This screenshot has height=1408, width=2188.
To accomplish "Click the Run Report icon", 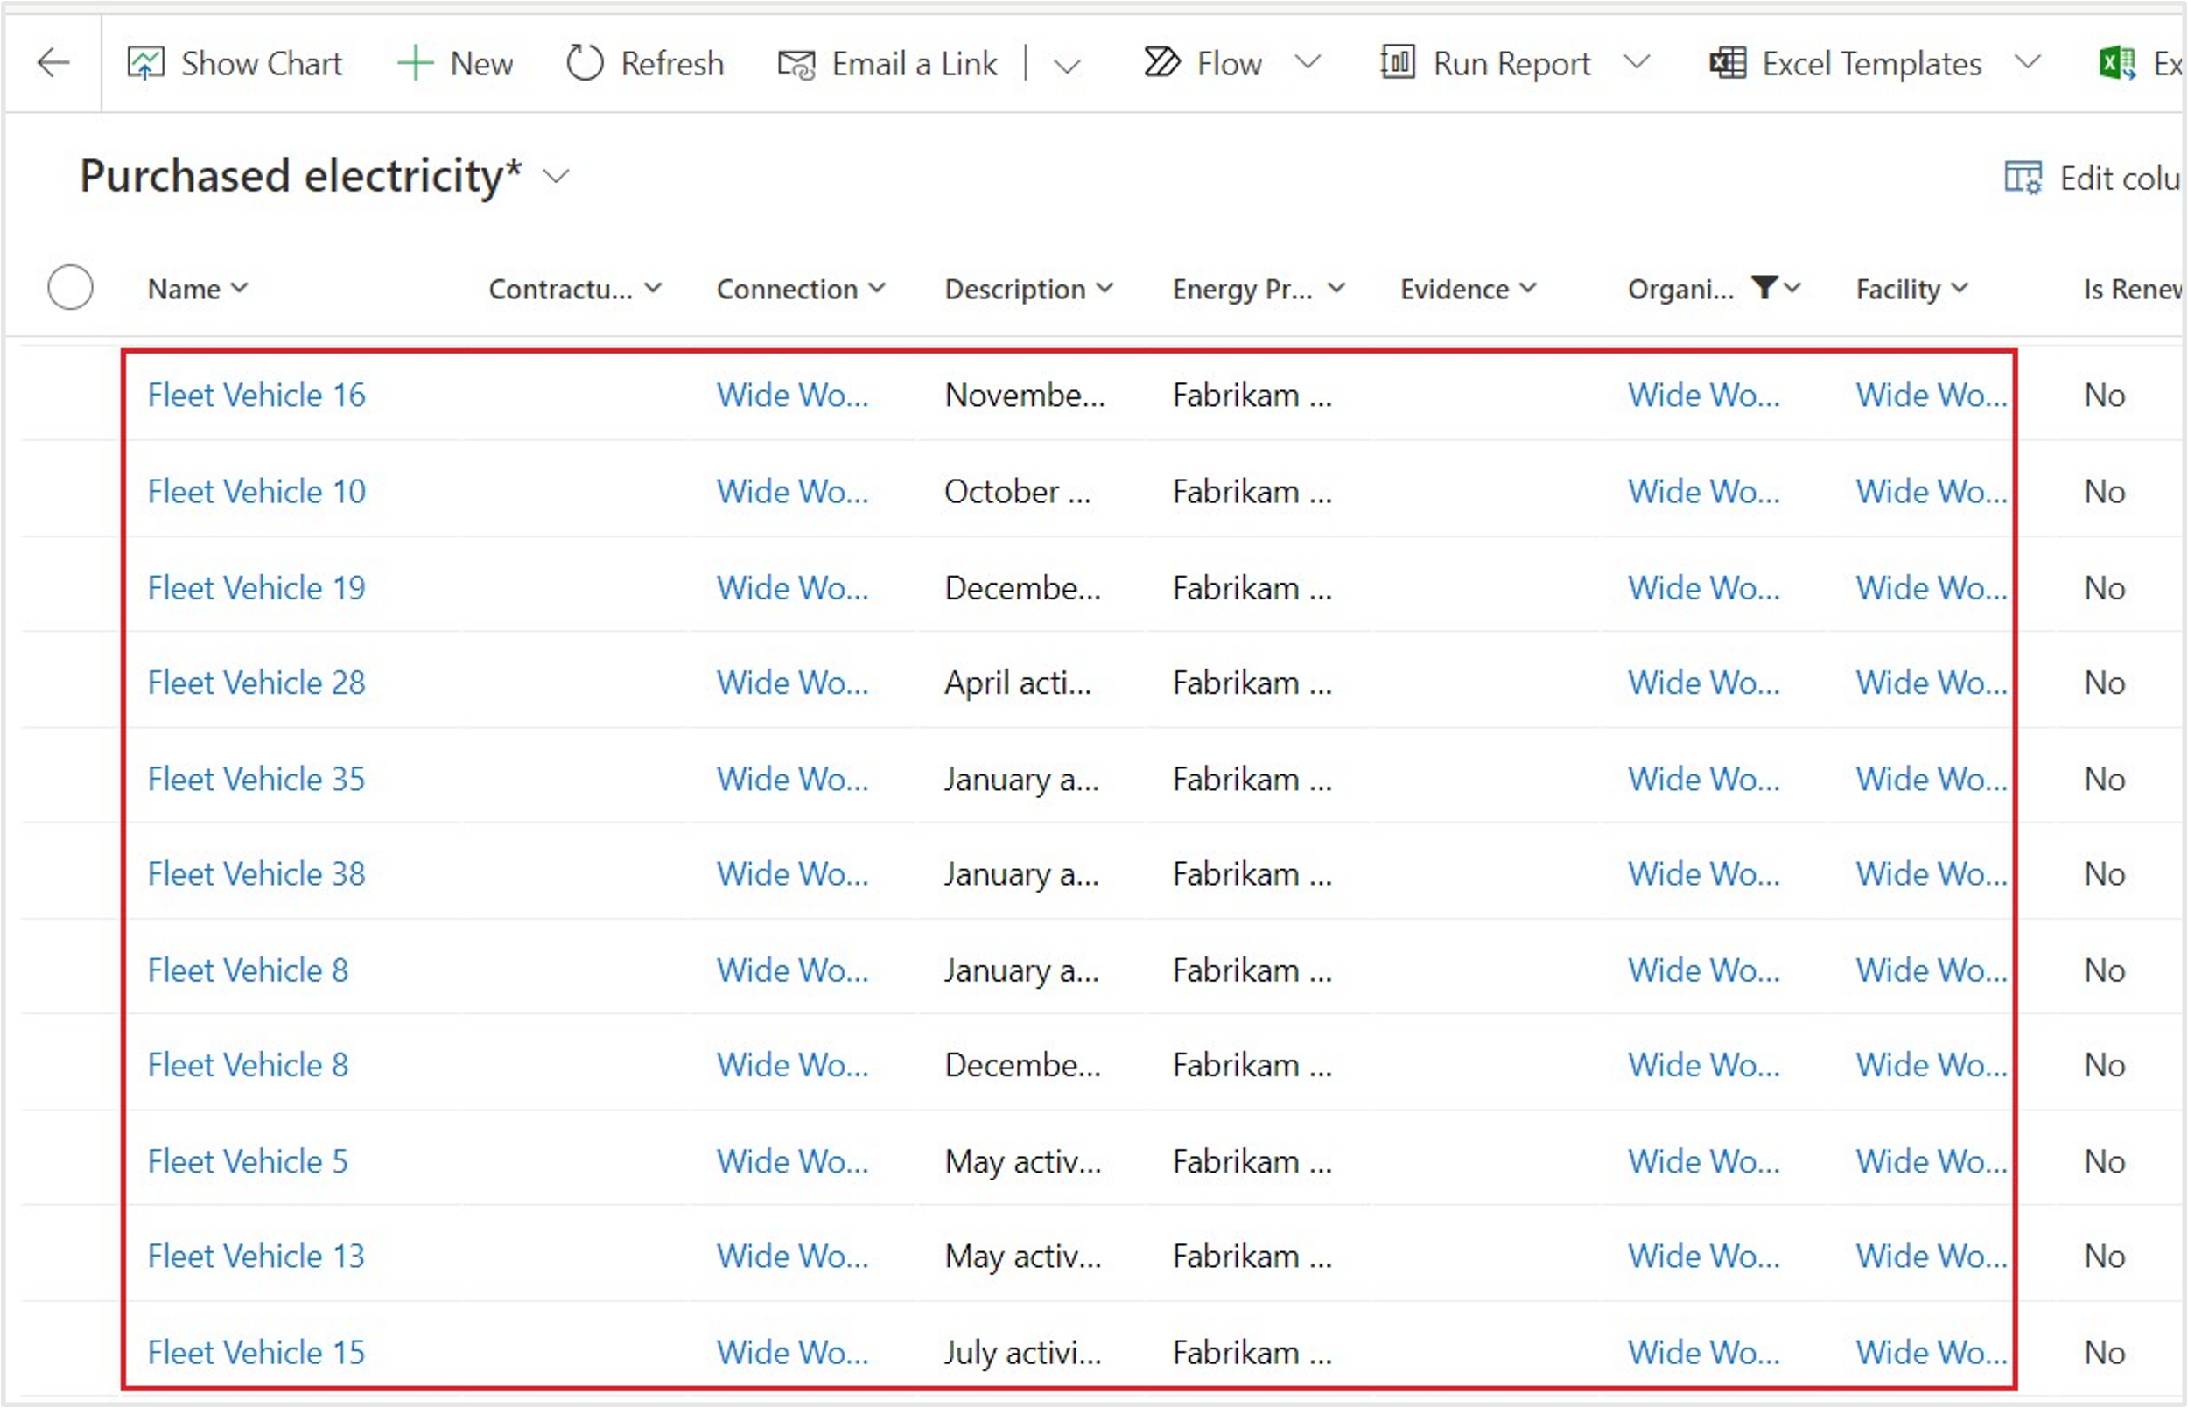I will tap(1397, 62).
